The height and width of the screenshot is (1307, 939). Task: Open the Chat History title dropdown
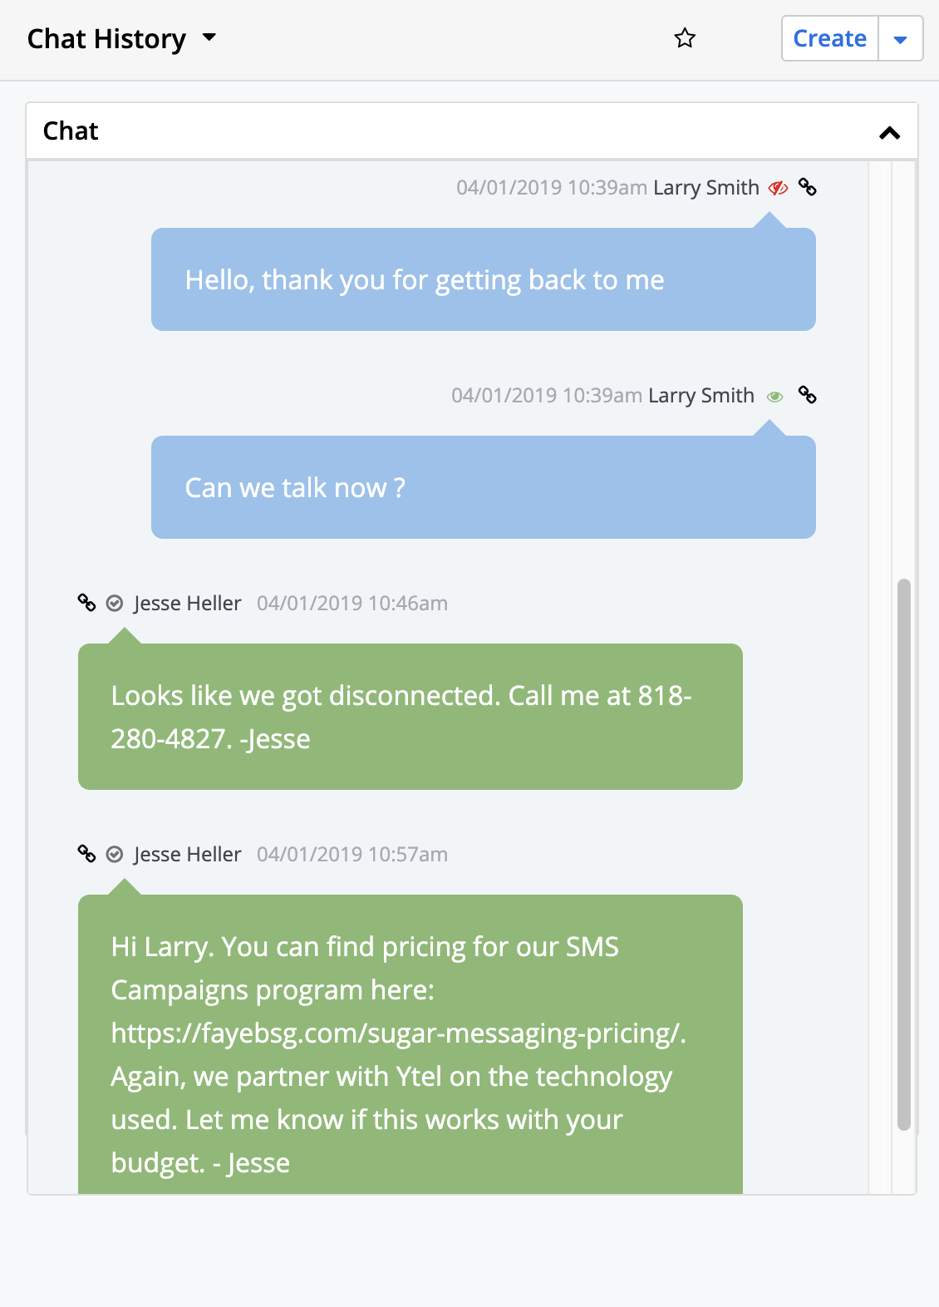tap(209, 37)
